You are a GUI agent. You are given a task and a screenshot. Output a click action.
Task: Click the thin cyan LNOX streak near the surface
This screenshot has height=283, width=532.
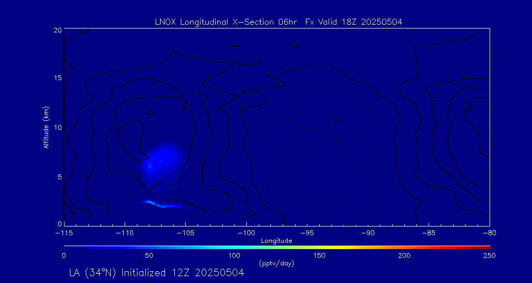click(x=165, y=204)
